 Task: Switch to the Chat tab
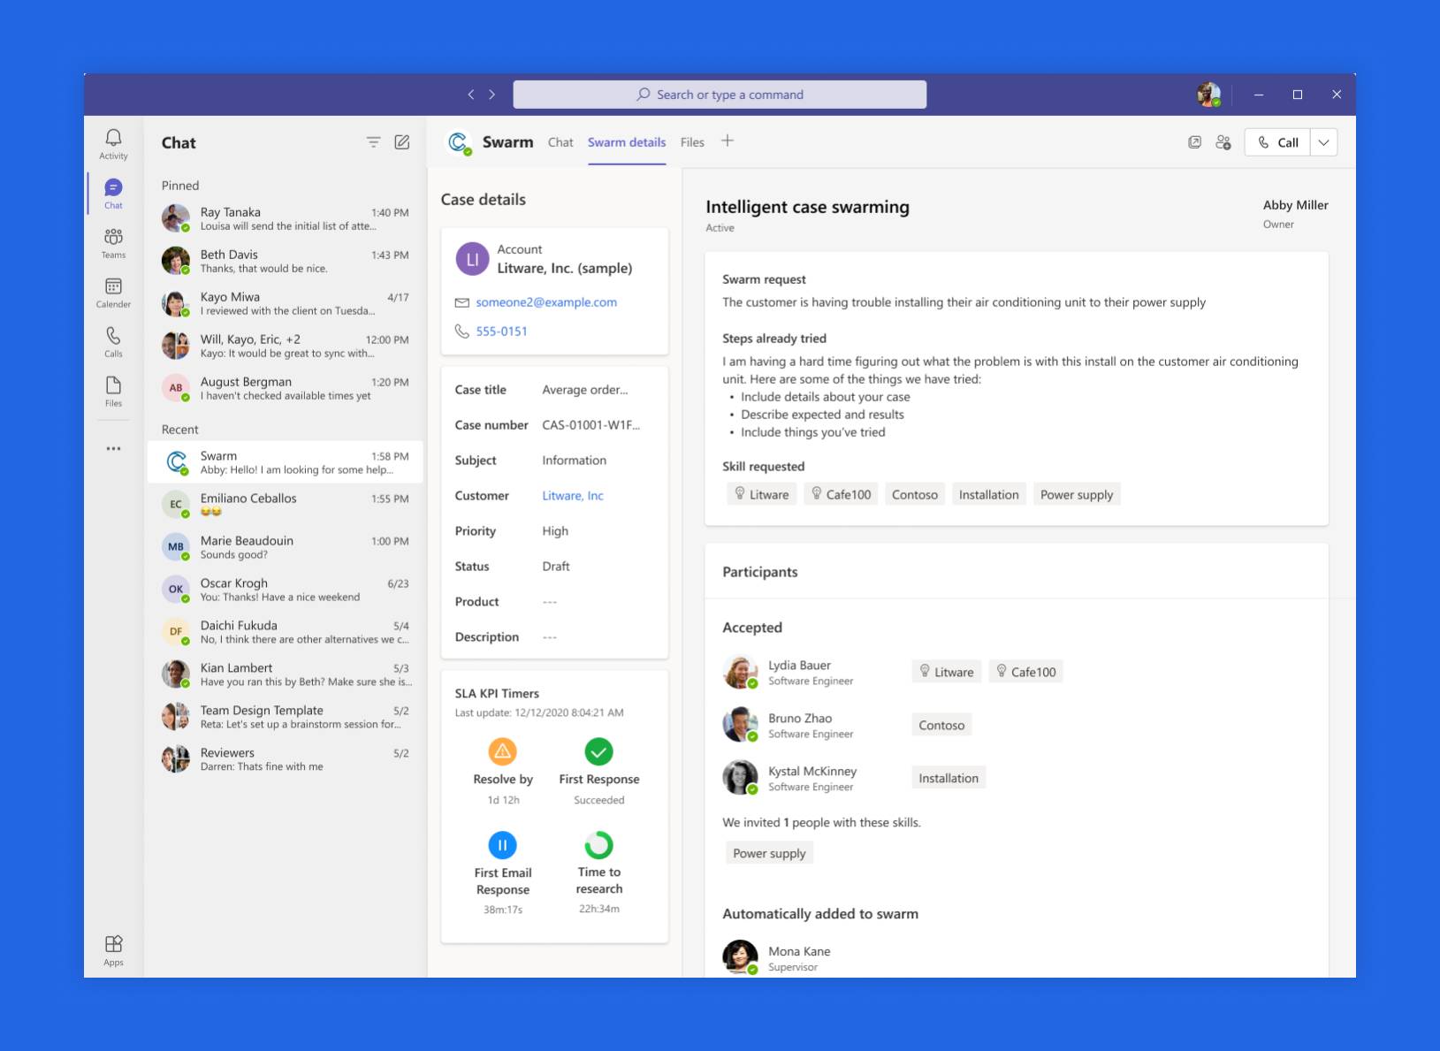pyautogui.click(x=560, y=142)
